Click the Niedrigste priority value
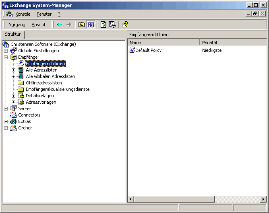 212,50
